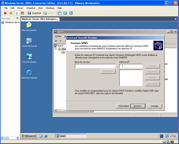Click the green VMware device status icon
This screenshot has height=144, width=179.
[172, 142]
